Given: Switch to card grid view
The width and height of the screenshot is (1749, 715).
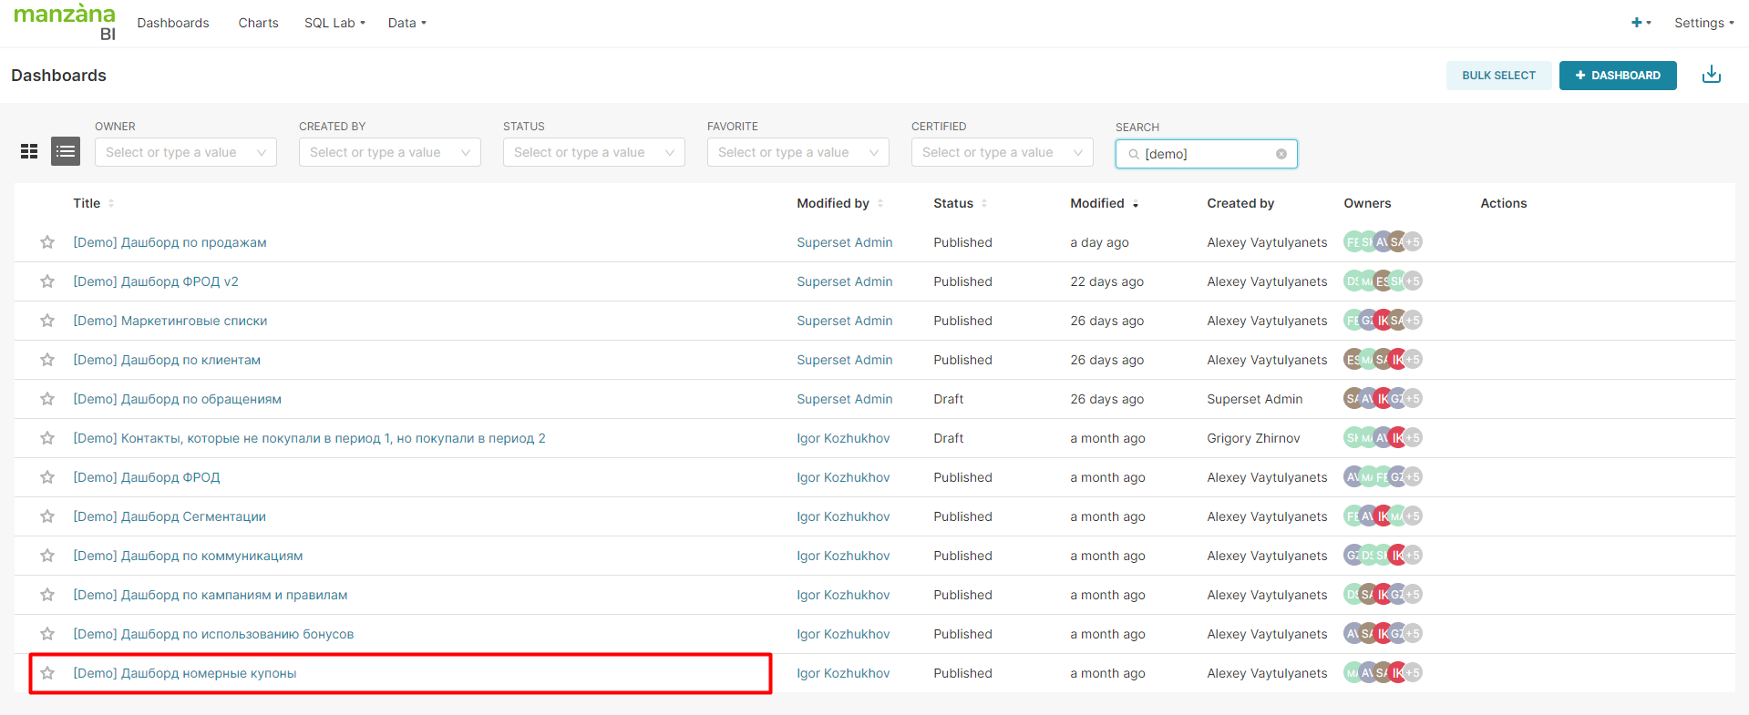Looking at the screenshot, I should click(29, 151).
